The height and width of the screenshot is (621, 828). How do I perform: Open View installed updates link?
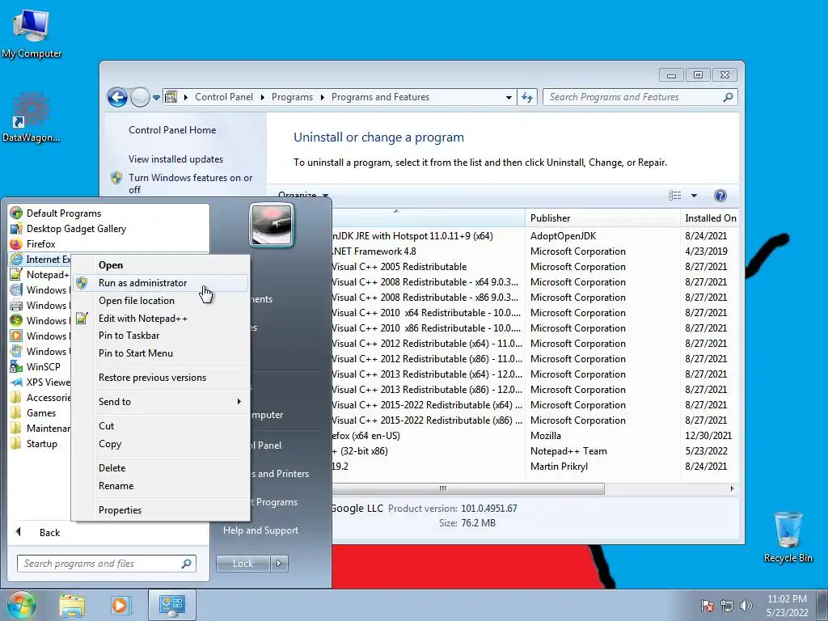[x=175, y=159]
